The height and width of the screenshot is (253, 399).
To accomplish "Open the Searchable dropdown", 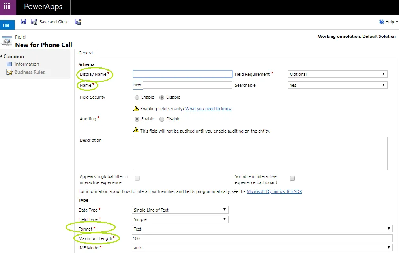I will click(338, 85).
